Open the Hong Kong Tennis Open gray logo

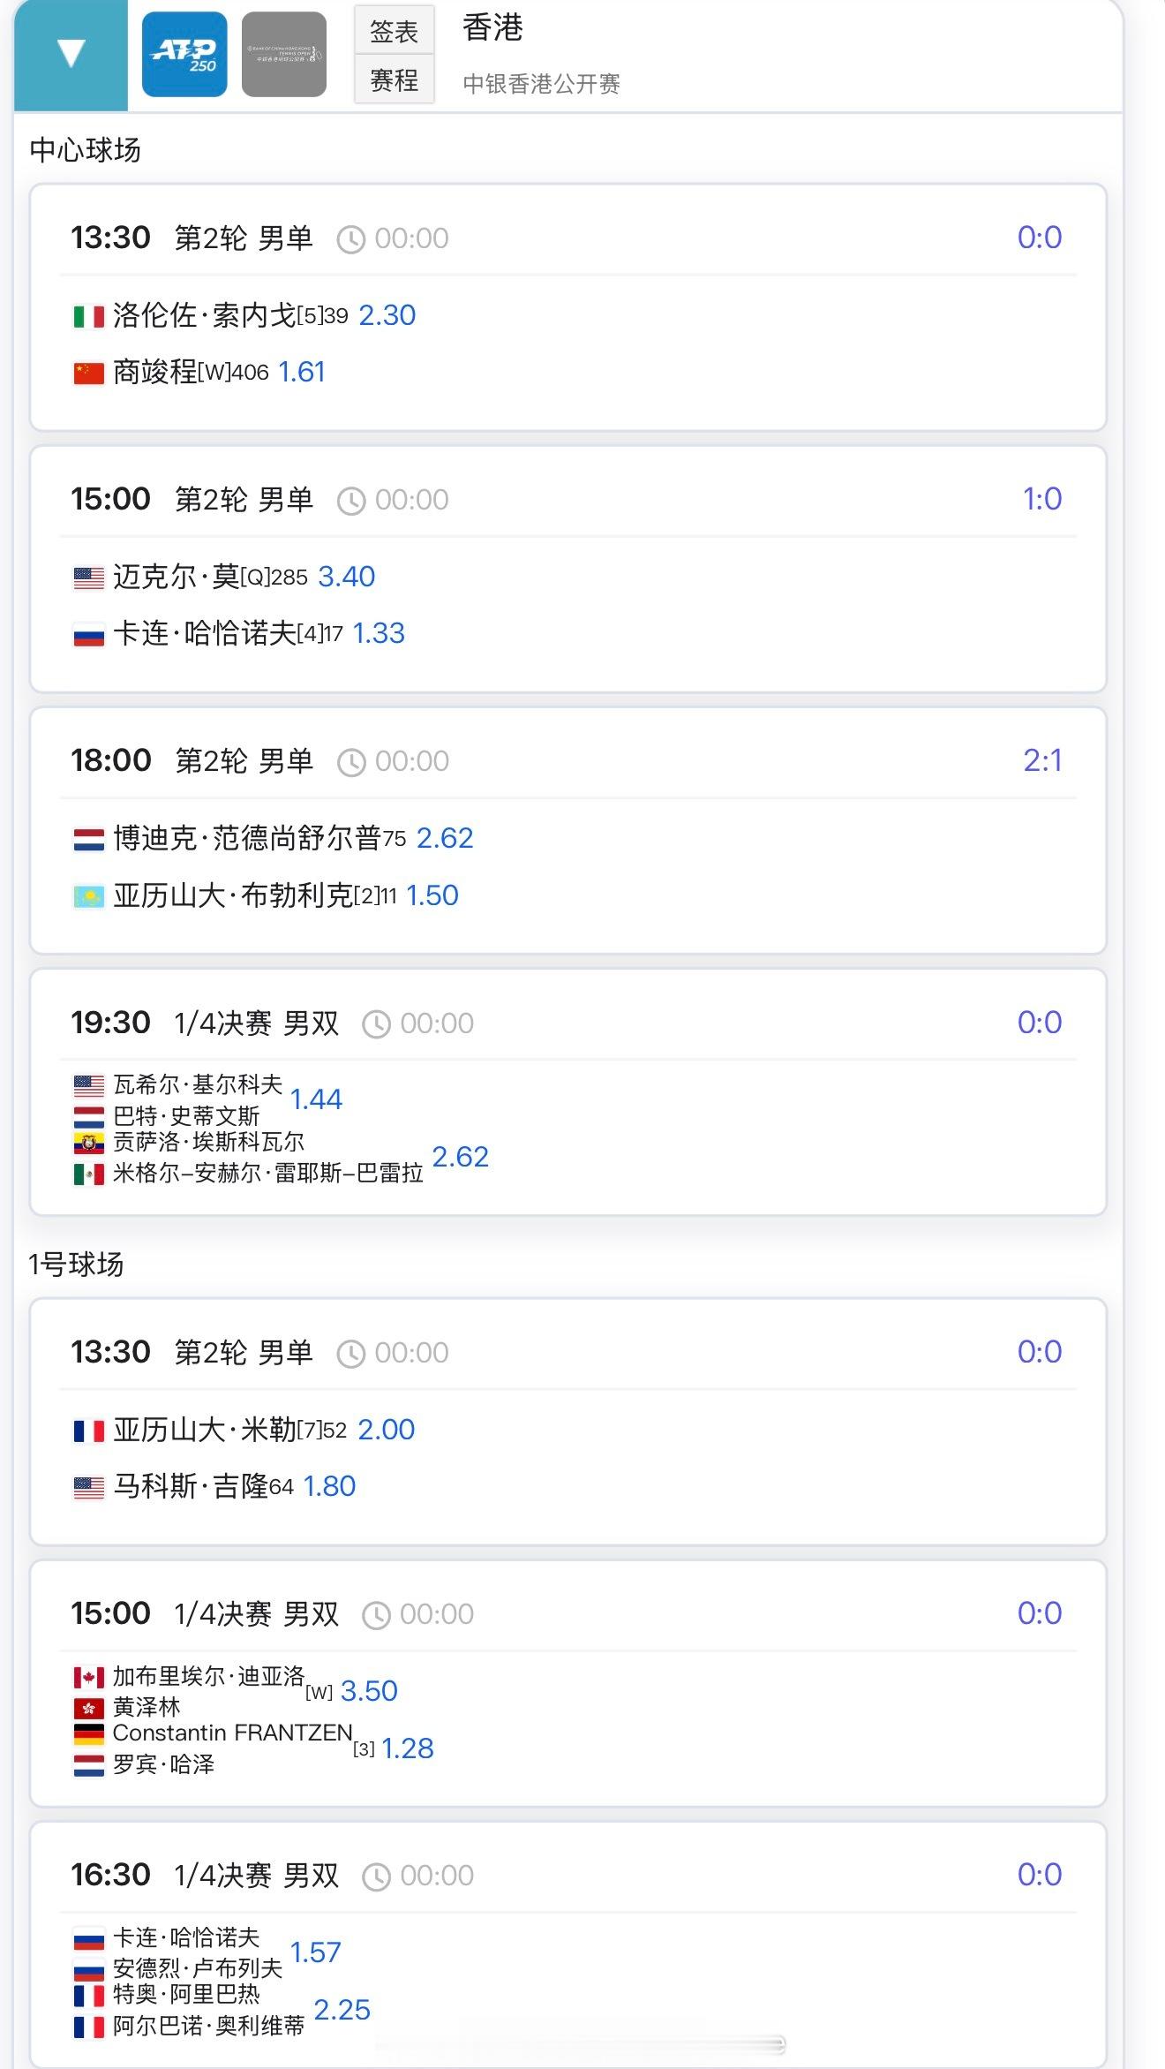[x=284, y=54]
